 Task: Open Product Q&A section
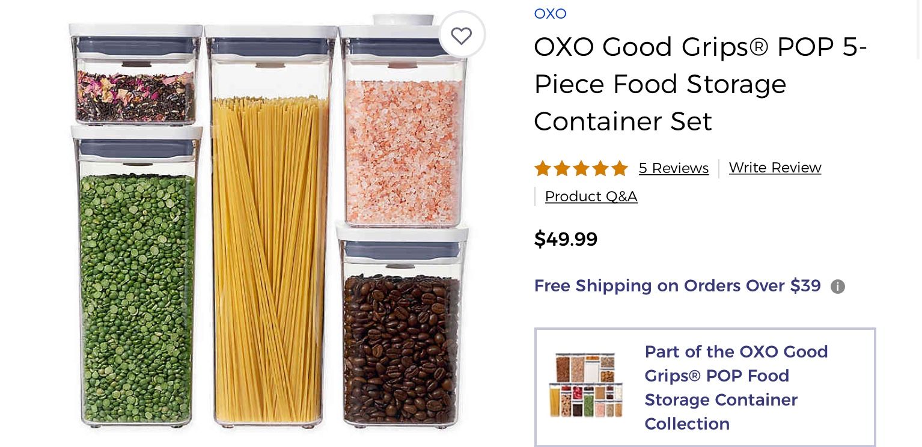591,196
